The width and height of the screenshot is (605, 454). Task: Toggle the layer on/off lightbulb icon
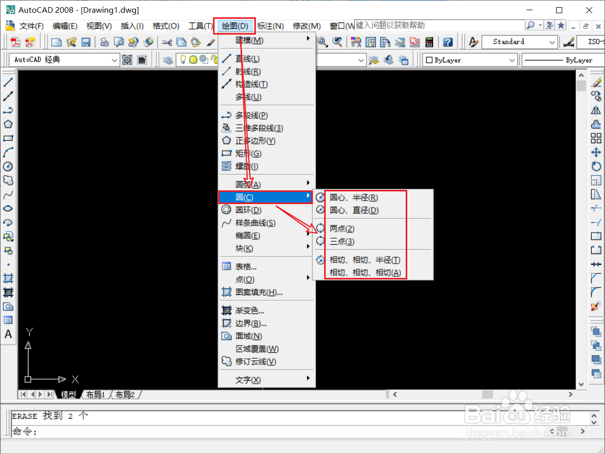click(183, 60)
